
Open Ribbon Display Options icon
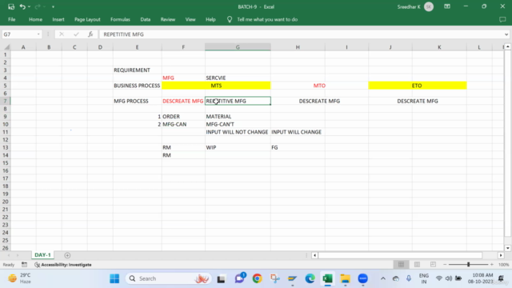447,6
